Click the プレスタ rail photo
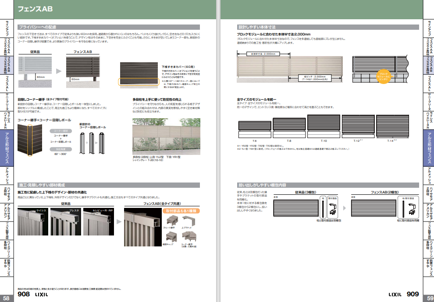Image resolution: width=434 pixels, height=302 pixels. tap(66, 221)
